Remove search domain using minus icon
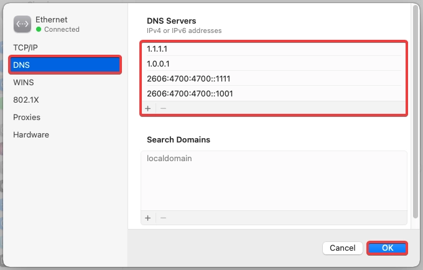The width and height of the screenshot is (423, 270). tap(163, 218)
